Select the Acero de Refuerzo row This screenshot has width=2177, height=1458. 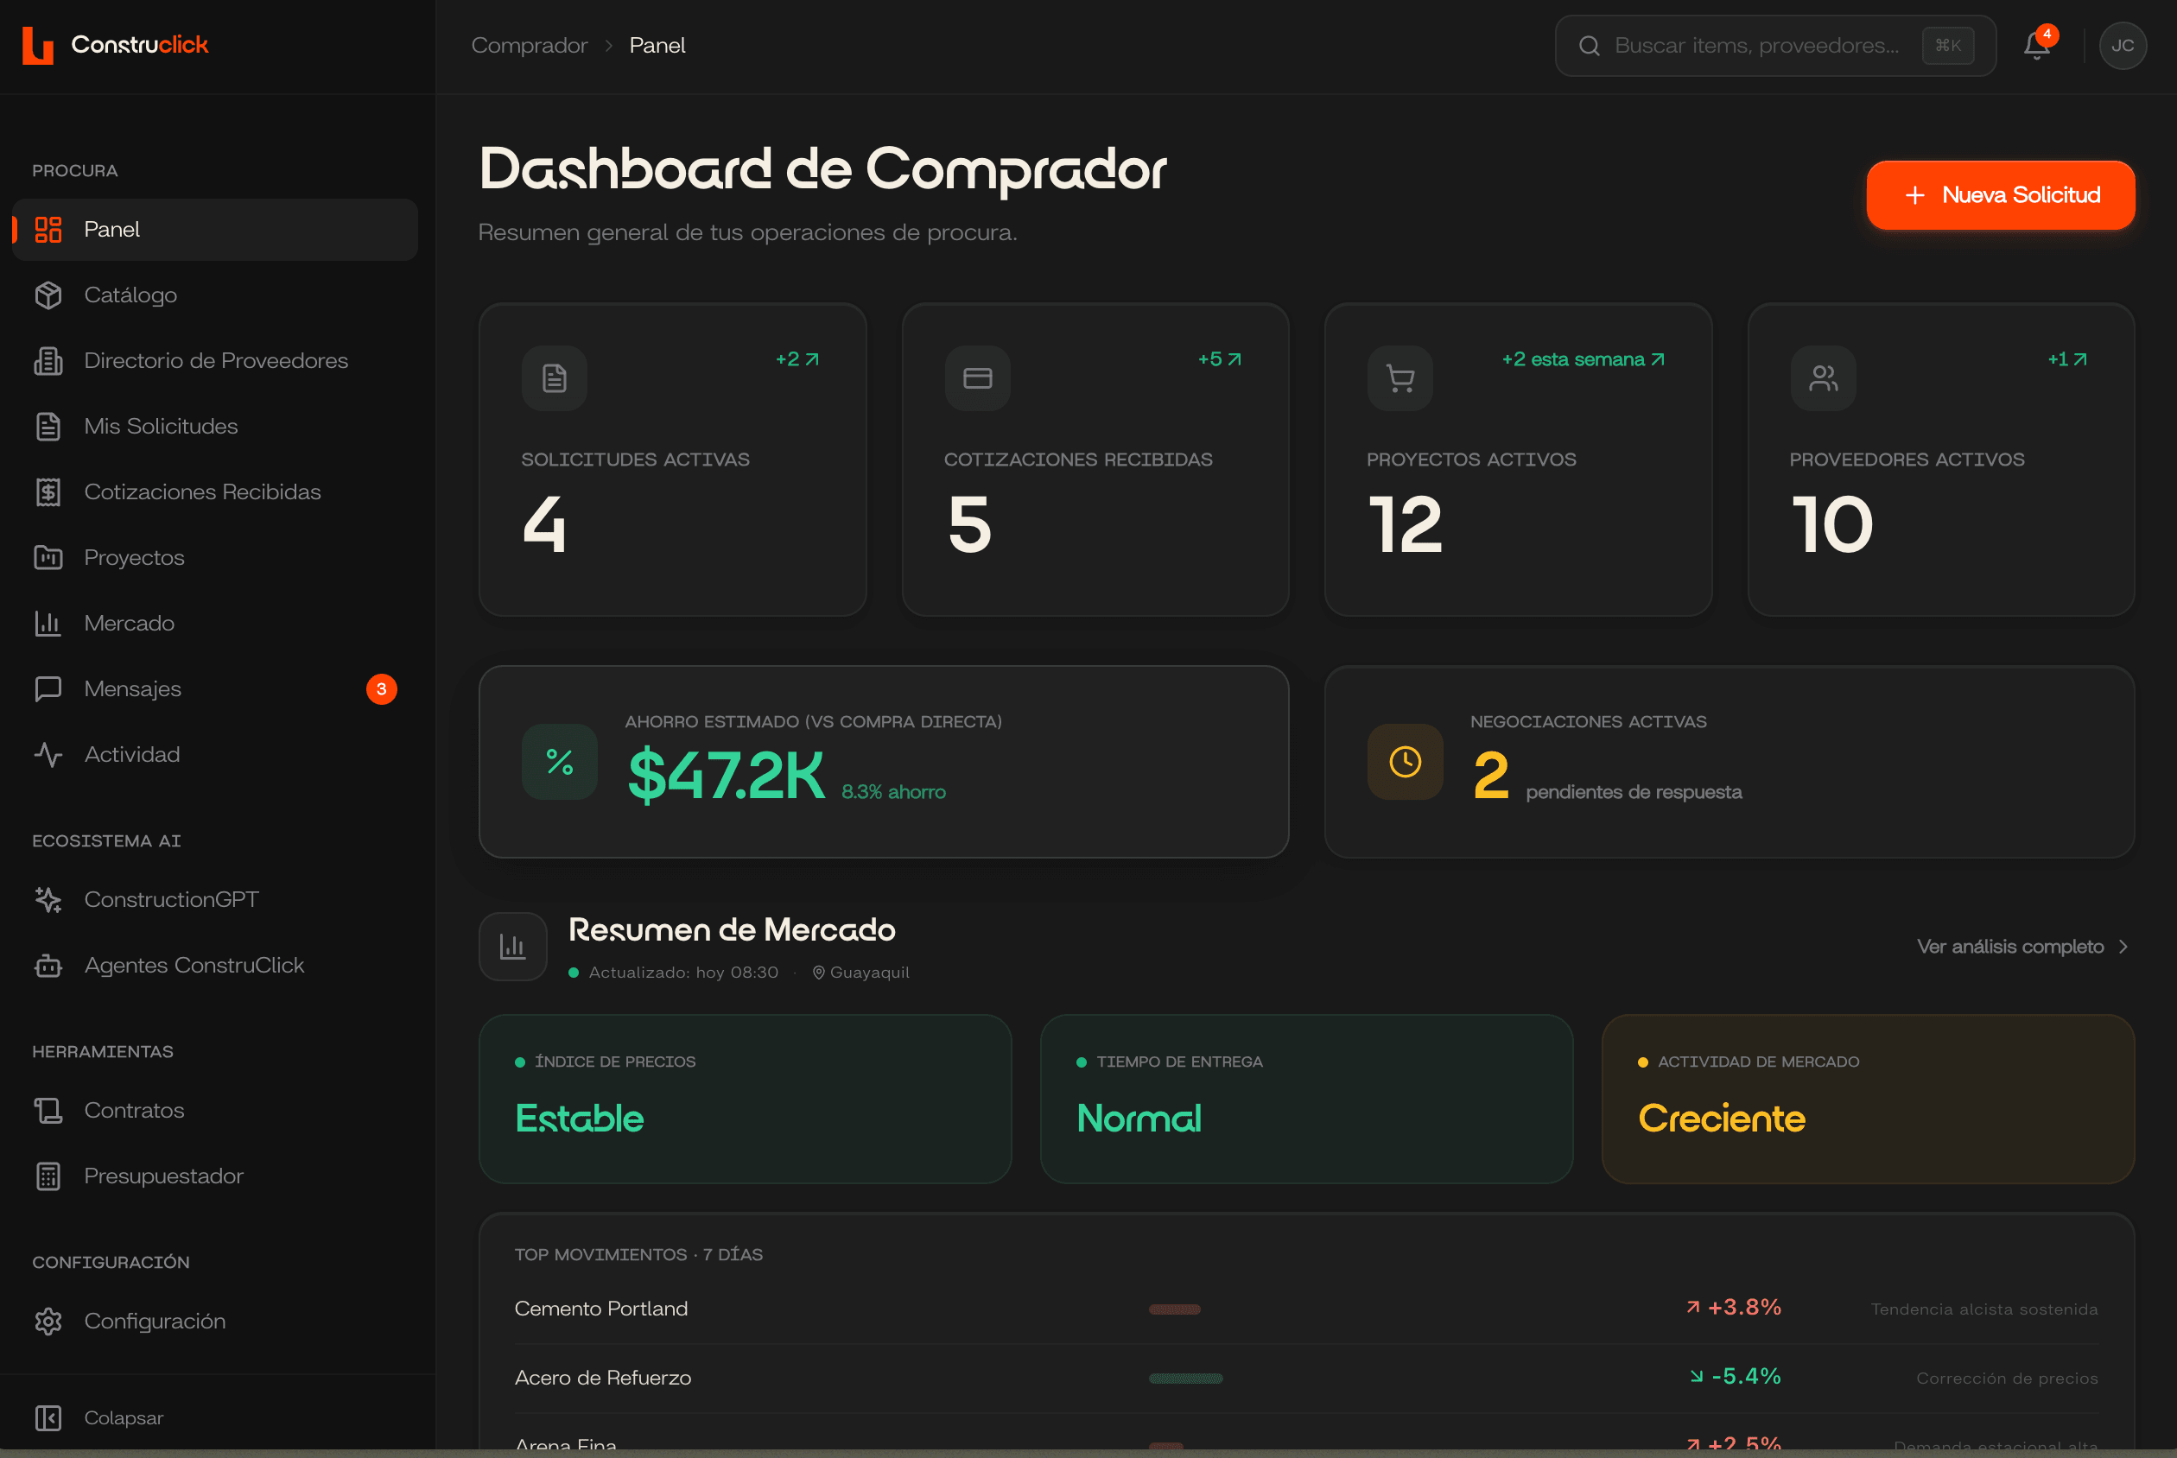(x=1306, y=1378)
